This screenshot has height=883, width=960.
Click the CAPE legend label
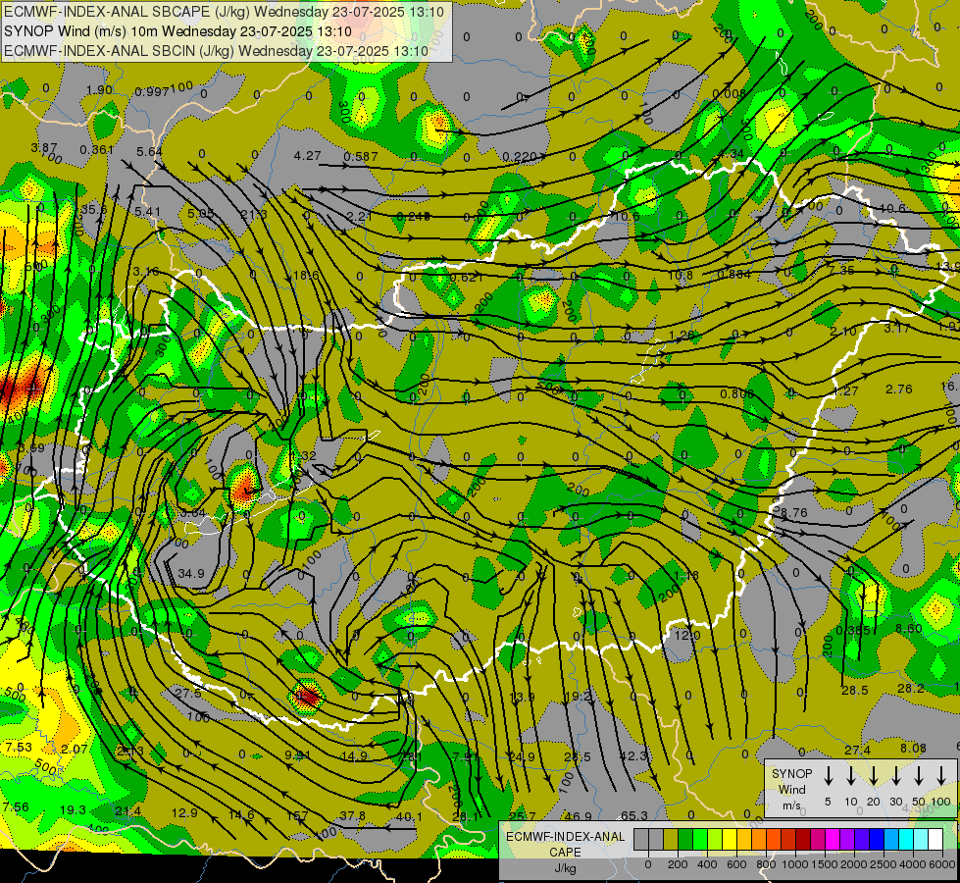point(565,852)
